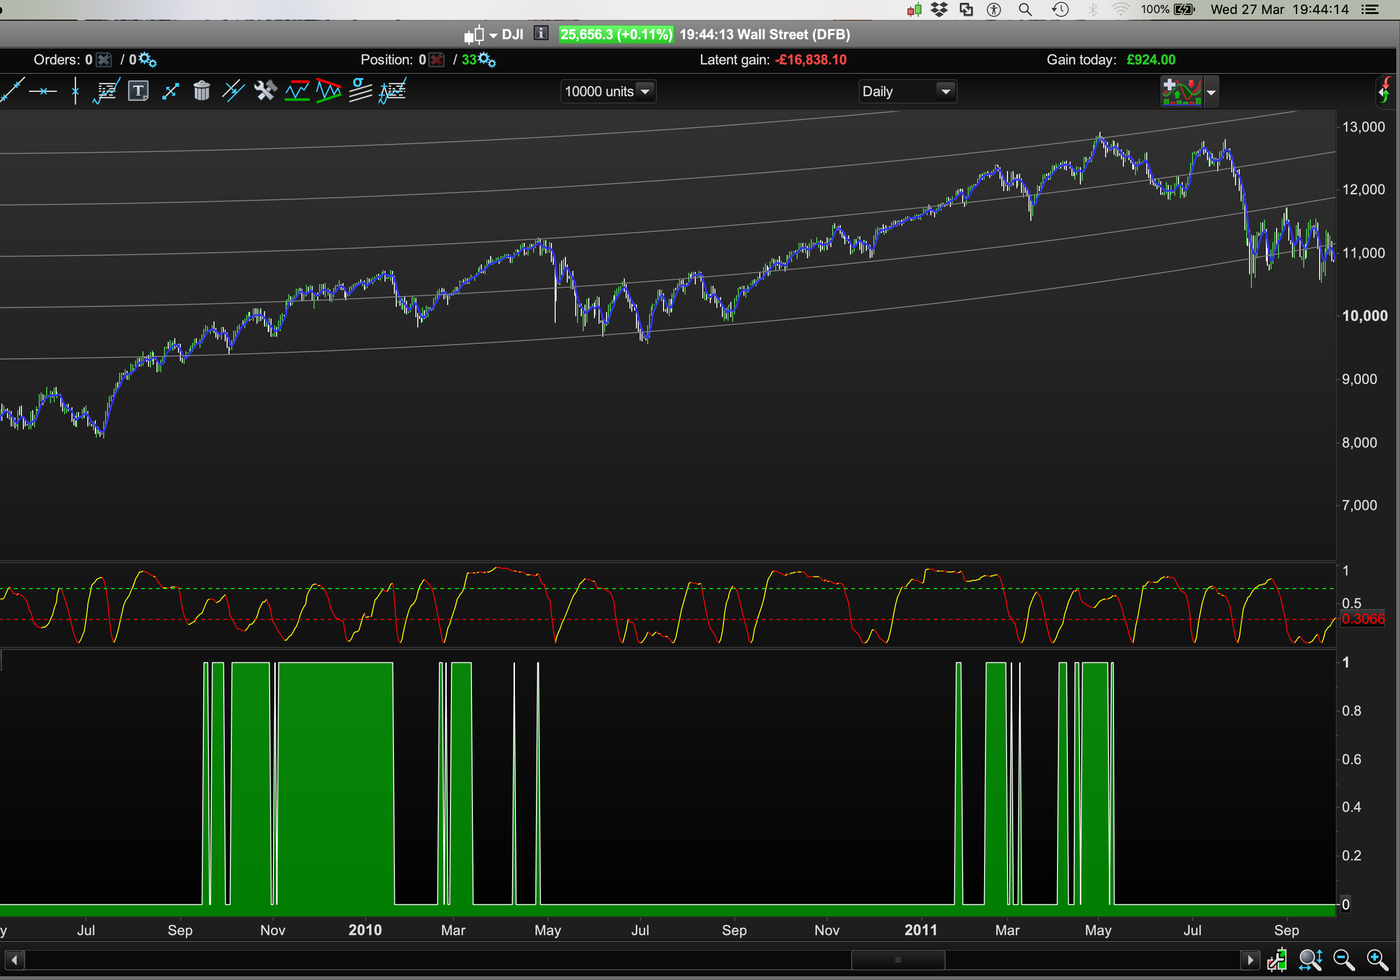Screen dimensions: 1400x980
Task: Click the horizontal scrollbar thumb
Action: (x=898, y=960)
